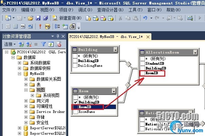Collapse the AllocationRoom table box
The width and height of the screenshot is (205, 136).
click(195, 52)
